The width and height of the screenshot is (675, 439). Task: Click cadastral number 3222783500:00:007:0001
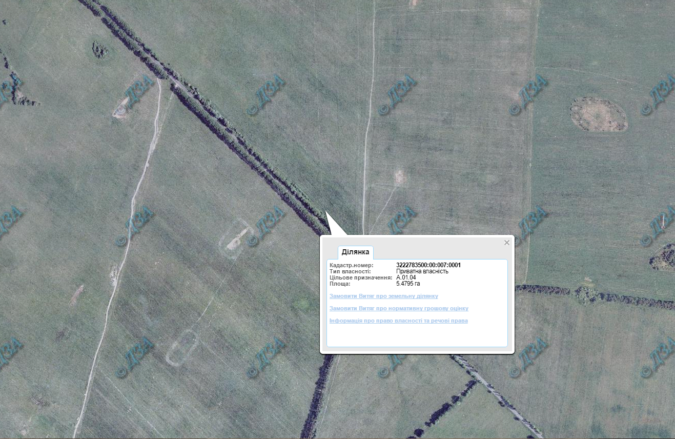click(428, 265)
